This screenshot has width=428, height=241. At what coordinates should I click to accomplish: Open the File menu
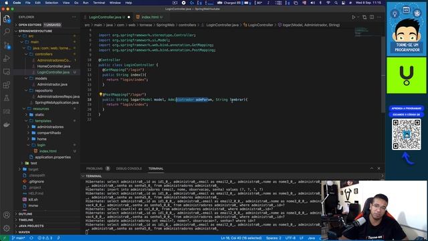click(x=28, y=3)
